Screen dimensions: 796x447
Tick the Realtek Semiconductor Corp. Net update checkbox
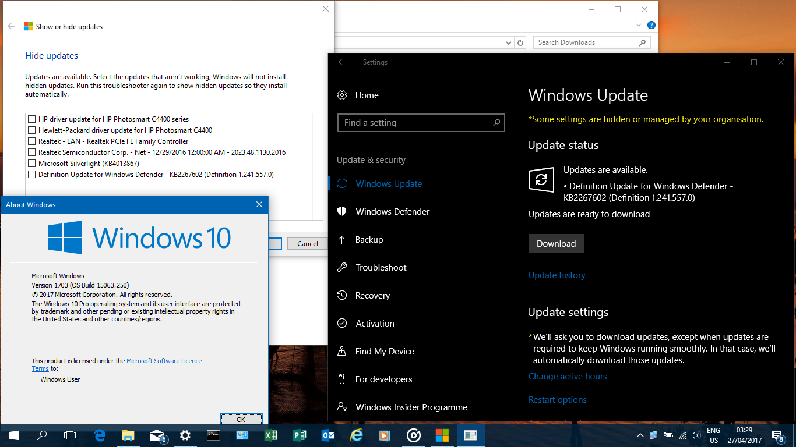32,152
